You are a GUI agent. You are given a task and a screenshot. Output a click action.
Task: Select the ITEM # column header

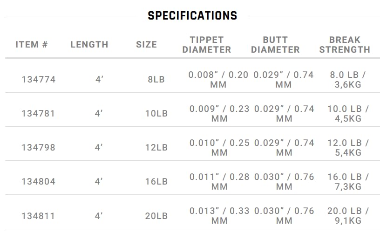[x=32, y=44]
